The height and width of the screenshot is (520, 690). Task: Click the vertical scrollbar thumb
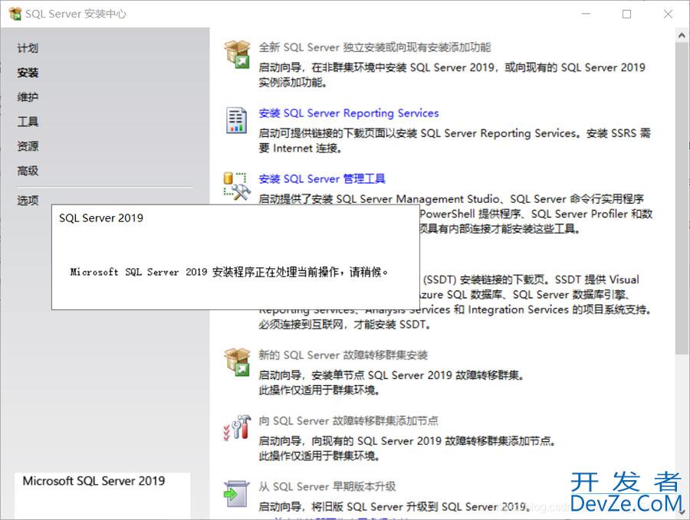pyautogui.click(x=682, y=198)
